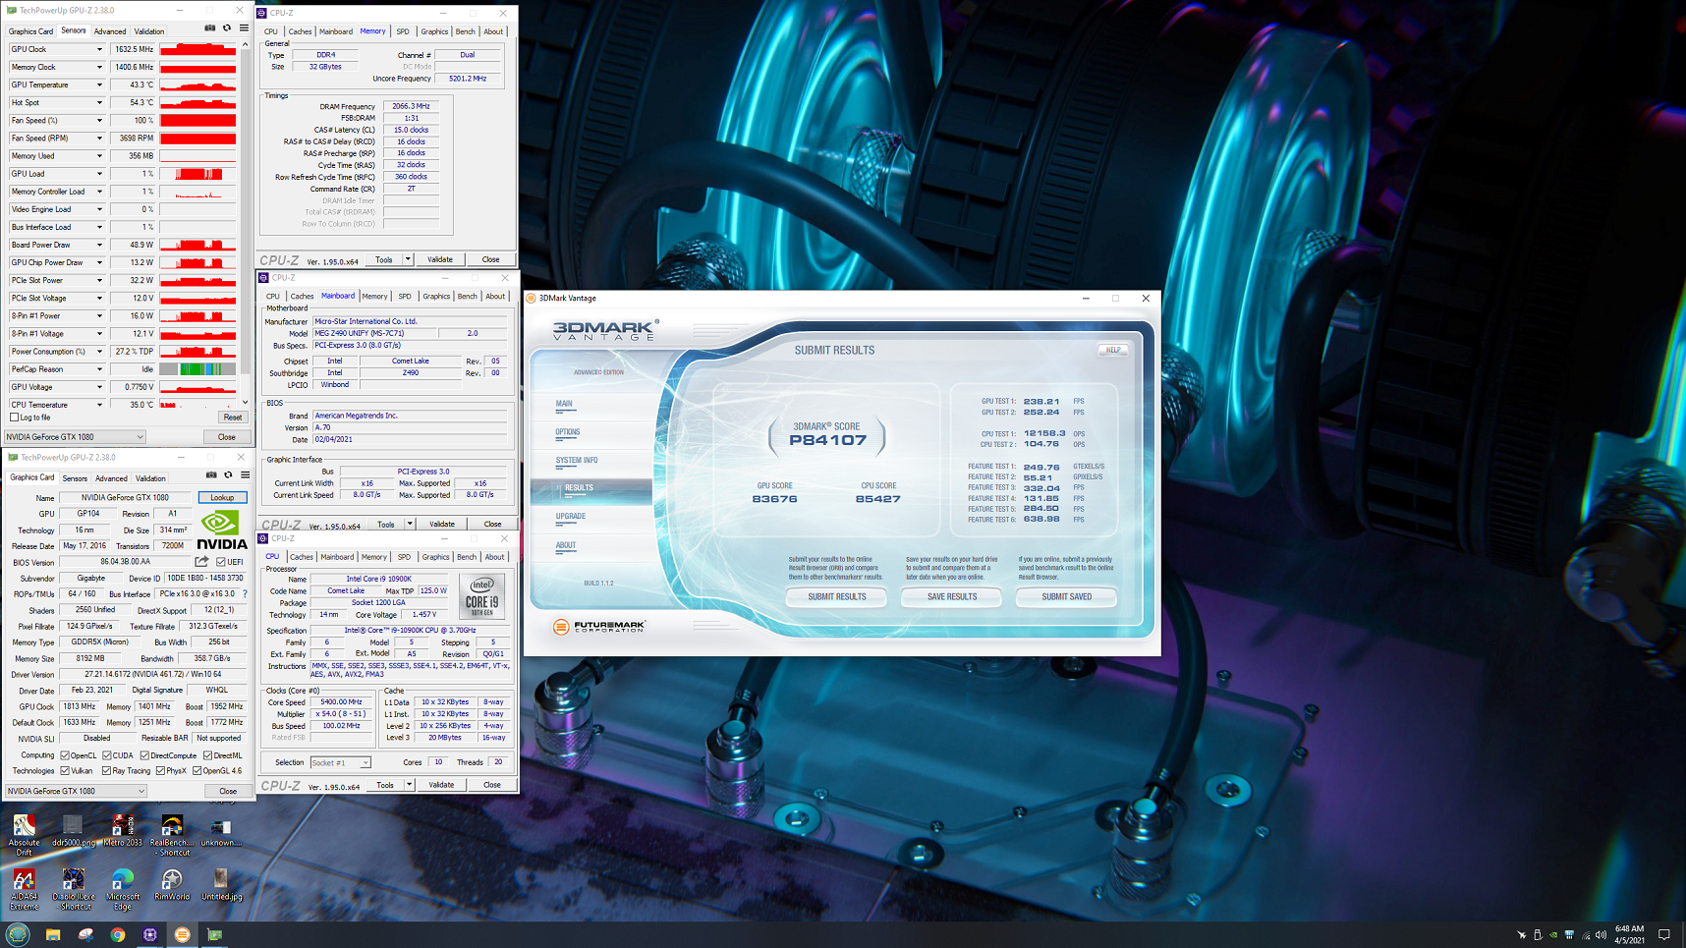Click Save Results button in 3DMark Vantage

click(x=952, y=596)
